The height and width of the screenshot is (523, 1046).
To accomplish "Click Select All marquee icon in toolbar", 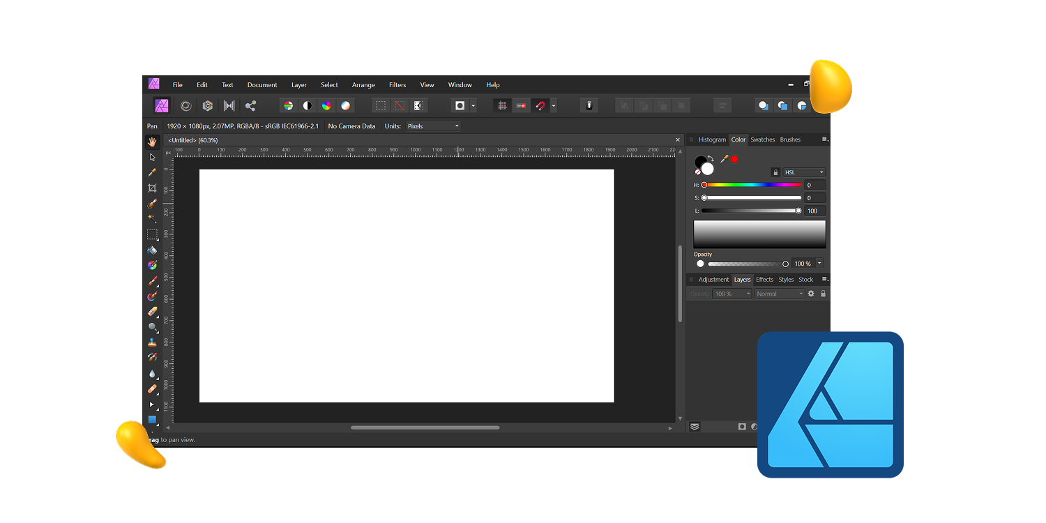I will [x=381, y=106].
